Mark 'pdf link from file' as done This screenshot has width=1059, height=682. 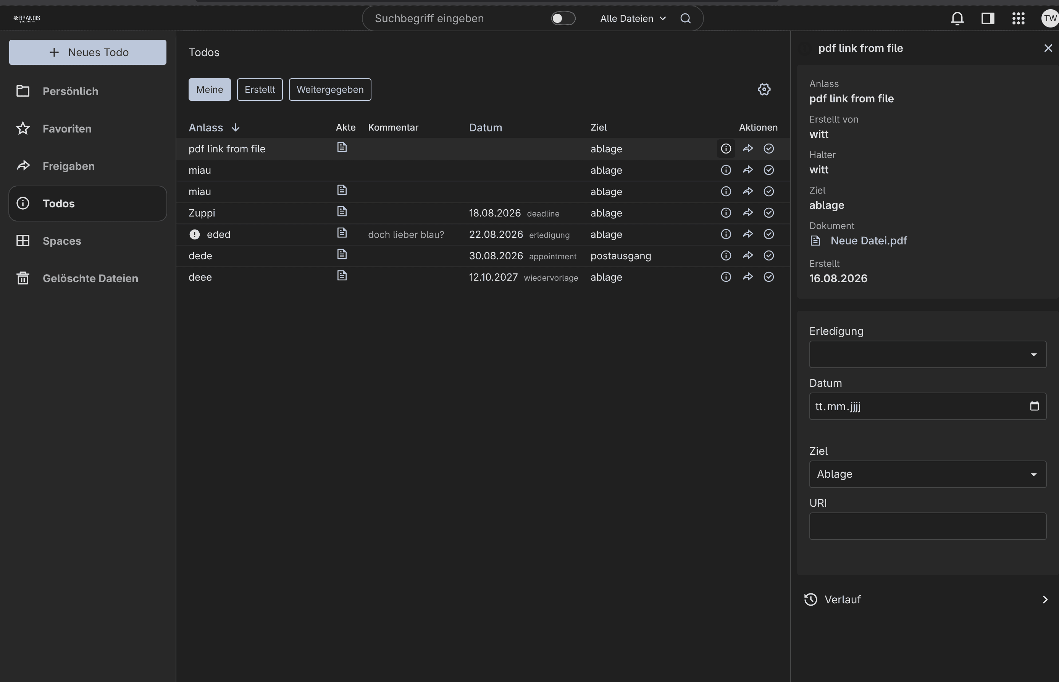tap(769, 149)
